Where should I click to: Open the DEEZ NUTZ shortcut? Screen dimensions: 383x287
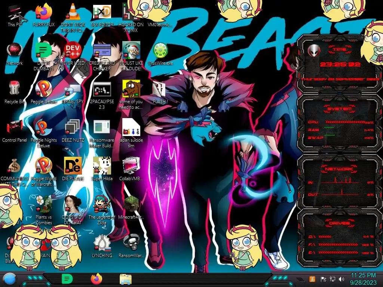point(73,131)
